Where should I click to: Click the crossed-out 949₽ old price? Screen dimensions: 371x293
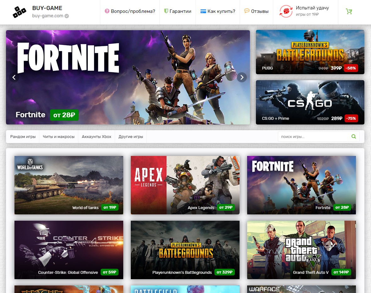tap(323, 69)
